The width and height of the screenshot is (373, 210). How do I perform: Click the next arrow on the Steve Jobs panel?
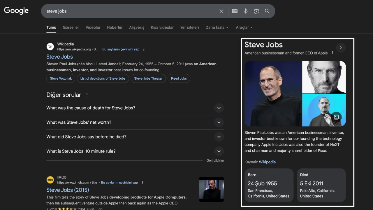[341, 48]
